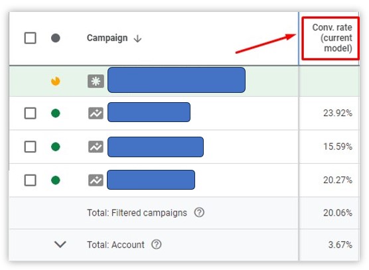Click the asterisk campaign-type icon in green row

pos(96,81)
